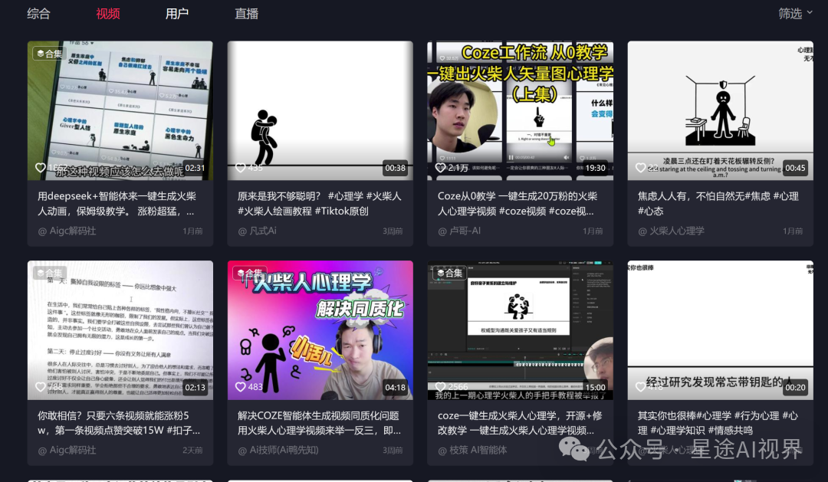Click the title 原来是我不够聪明？#心理学 #火柴人
The height and width of the screenshot is (482, 828).
click(320, 203)
